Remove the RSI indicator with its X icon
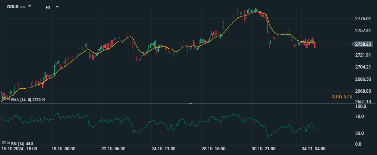Viewport: 377px width, 155px height. coord(8,143)
